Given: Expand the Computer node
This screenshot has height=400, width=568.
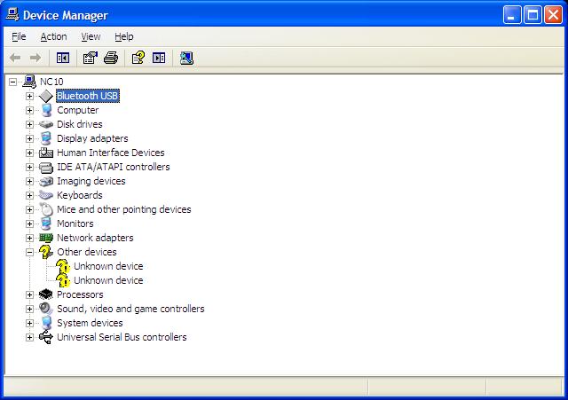Looking at the screenshot, I should (x=29, y=110).
